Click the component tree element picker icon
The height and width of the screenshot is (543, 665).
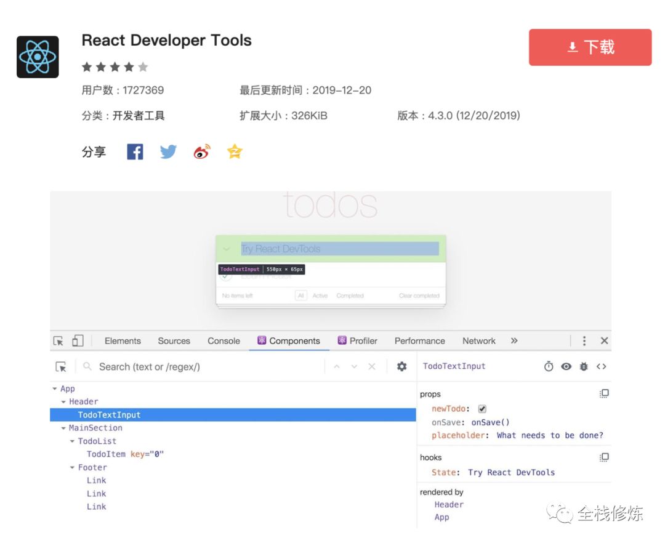tap(60, 366)
